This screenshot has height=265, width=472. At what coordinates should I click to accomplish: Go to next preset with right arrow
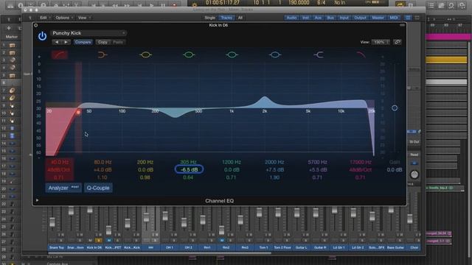pos(66,42)
